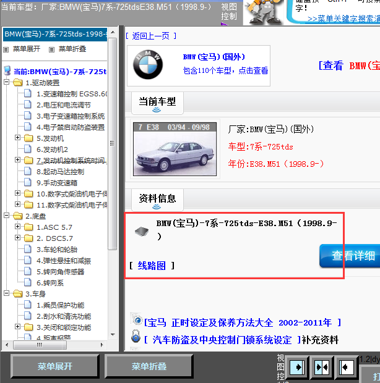Click the right-arrow view control icon
This screenshot has height=383, width=380.
[x=297, y=367]
